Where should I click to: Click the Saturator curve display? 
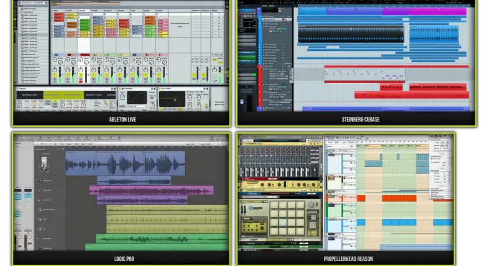(136, 98)
